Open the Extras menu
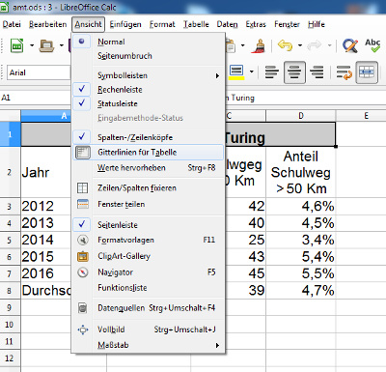The image size is (386, 372). pos(256,24)
